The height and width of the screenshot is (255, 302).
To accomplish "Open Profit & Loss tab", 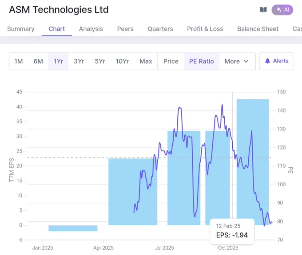I will 205,29.
